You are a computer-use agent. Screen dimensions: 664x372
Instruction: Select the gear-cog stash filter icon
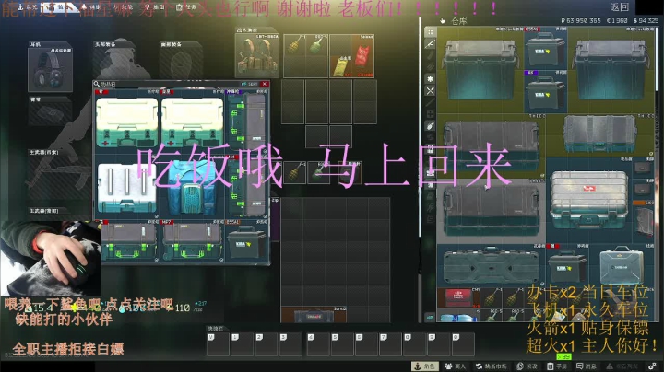(431, 79)
